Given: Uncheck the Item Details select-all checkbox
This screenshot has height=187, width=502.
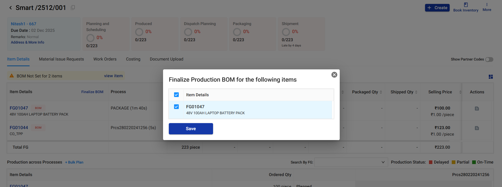Looking at the screenshot, I should tap(176, 95).
